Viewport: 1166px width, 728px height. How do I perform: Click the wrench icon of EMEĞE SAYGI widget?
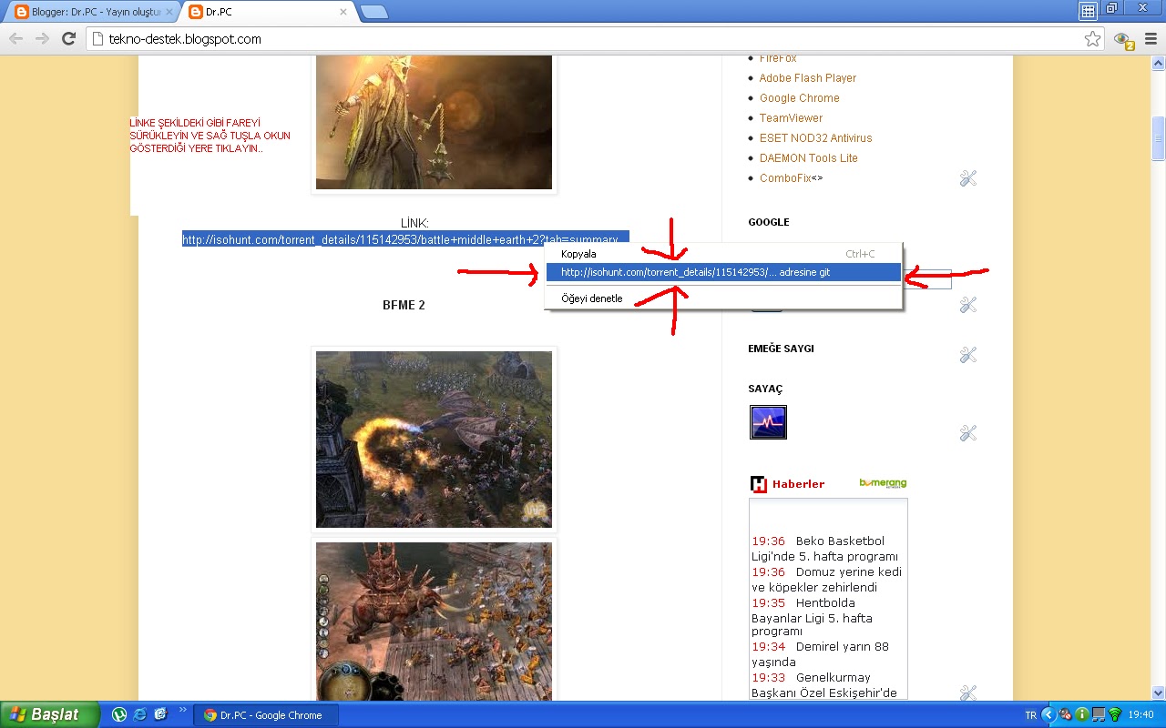[968, 355]
